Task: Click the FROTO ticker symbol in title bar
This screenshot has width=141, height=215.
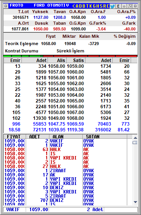Action: 16,5
